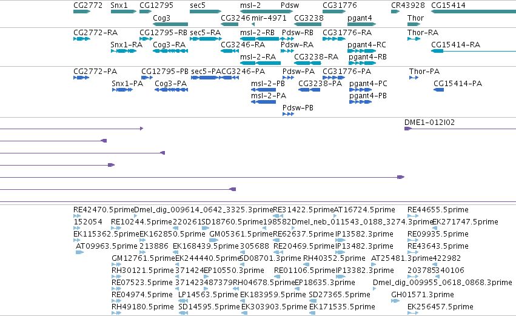Image resolution: width=516 pixels, height=316 pixels.
Task: Select the CR43928 gene glyph
Action: point(395,12)
